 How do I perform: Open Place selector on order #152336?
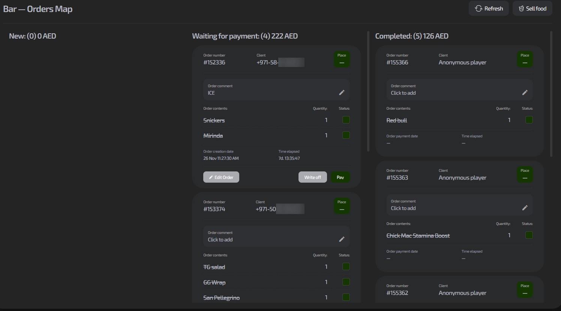point(342,60)
